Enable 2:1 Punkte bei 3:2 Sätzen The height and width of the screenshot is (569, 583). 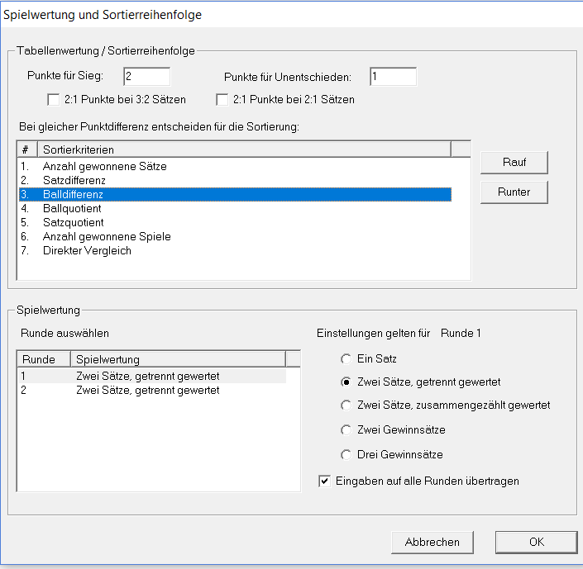click(54, 100)
